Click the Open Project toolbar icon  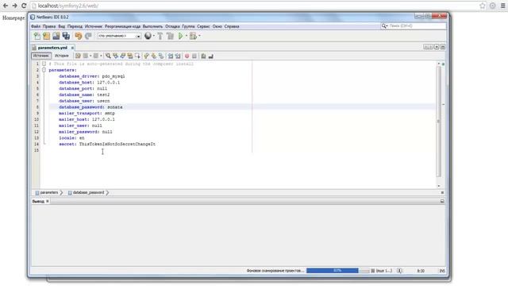[56, 36]
